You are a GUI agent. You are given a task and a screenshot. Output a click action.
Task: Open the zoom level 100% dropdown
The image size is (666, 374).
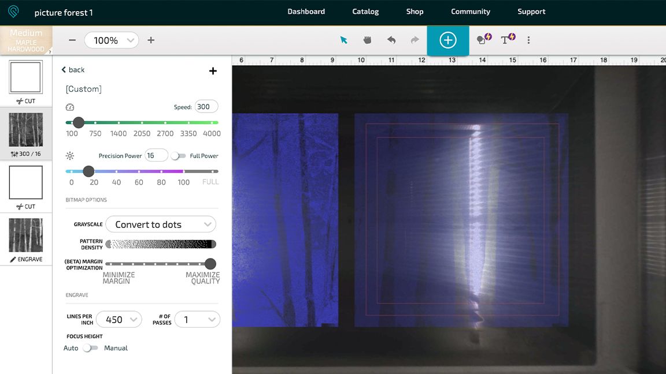[x=112, y=40]
